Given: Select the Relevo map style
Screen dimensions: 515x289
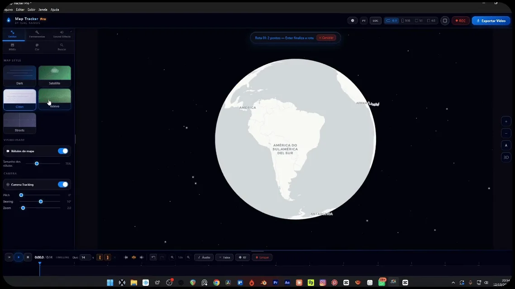Looking at the screenshot, I should [54, 99].
